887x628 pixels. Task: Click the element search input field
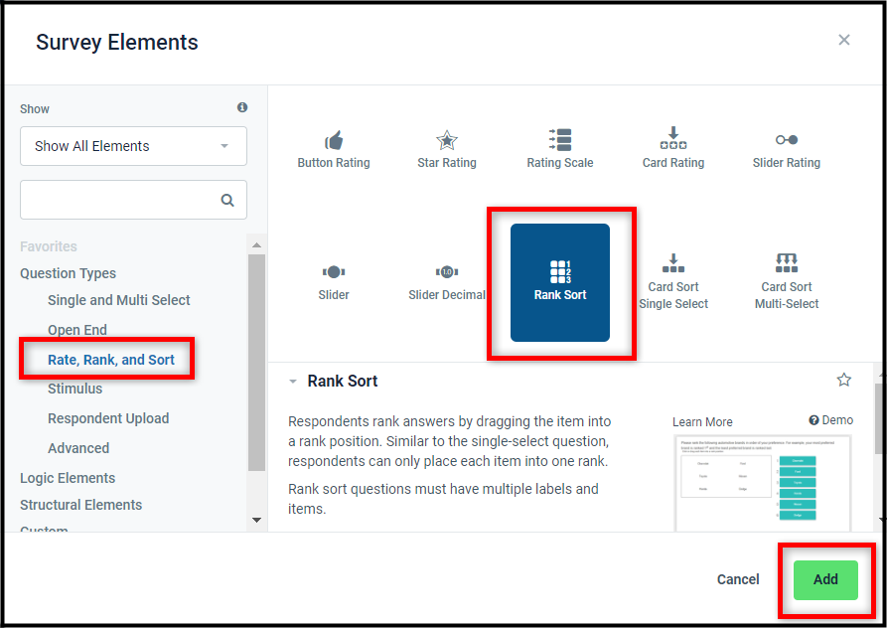[x=133, y=200]
